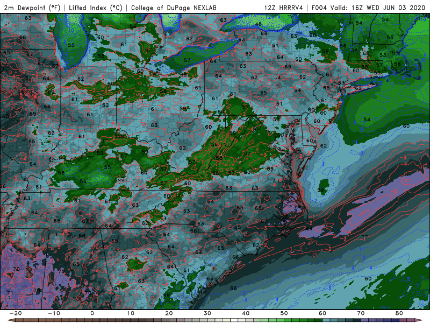Viewport: 430px width, 323px height.
Task: Click the 50 label on the color scale
Action: [284, 313]
